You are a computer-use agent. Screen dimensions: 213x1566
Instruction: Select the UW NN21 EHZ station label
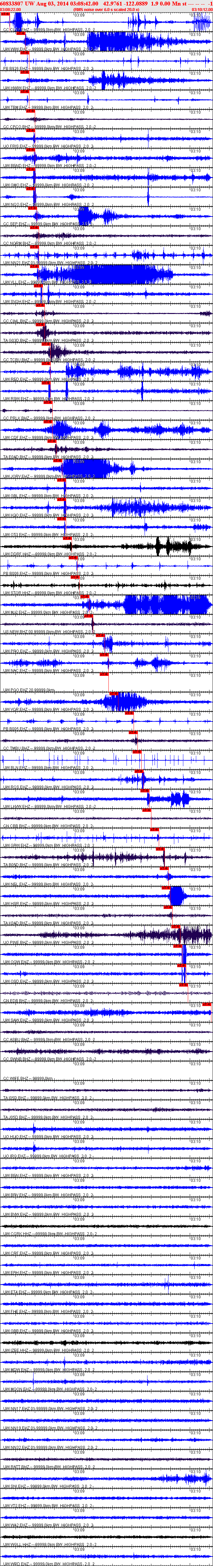tap(50, 263)
